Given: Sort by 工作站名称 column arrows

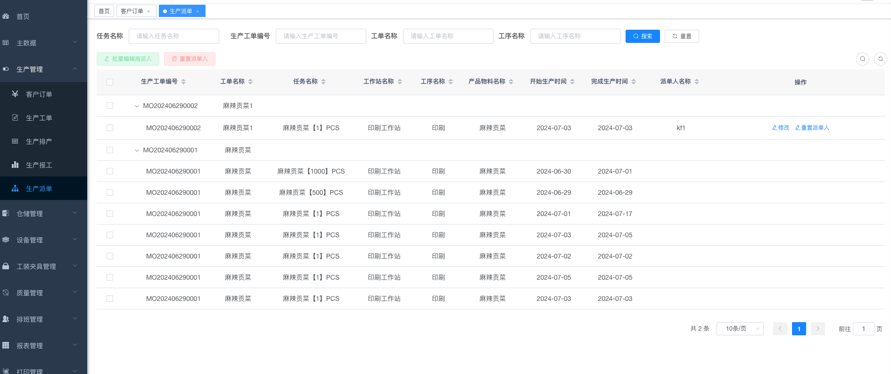Looking at the screenshot, I should click(x=400, y=82).
